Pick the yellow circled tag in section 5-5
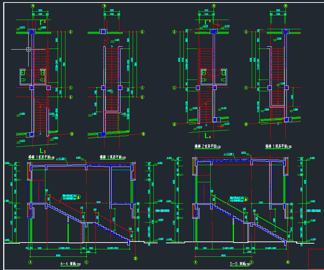Screen dimensions: 324x270 tap(245, 199)
